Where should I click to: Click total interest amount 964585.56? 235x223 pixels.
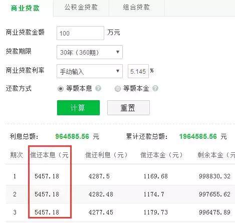pos(72,136)
